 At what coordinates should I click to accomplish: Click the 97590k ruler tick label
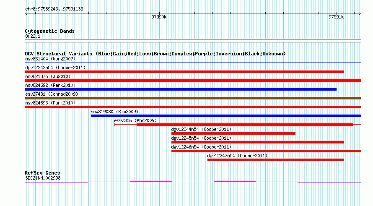159,17
